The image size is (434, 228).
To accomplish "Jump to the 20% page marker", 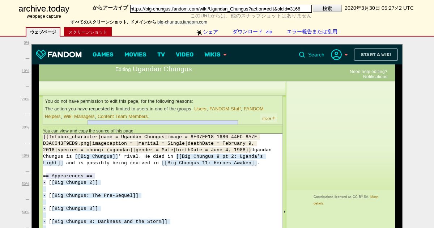I will (25, 99).
